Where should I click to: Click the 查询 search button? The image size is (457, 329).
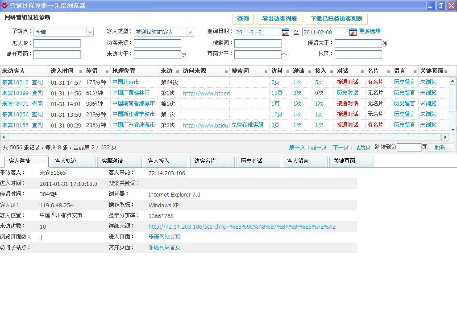coord(243,19)
